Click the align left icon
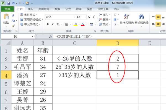 click(153, 24)
